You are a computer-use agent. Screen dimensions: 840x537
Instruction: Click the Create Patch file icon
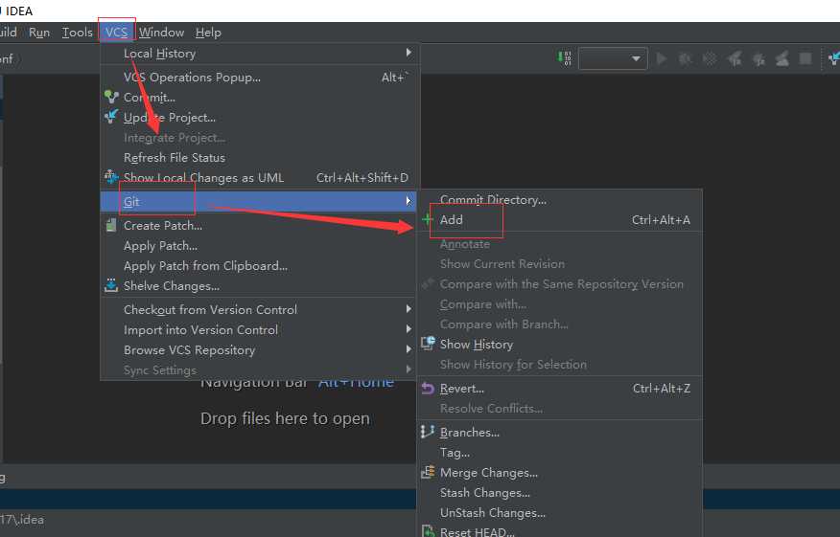pos(111,225)
